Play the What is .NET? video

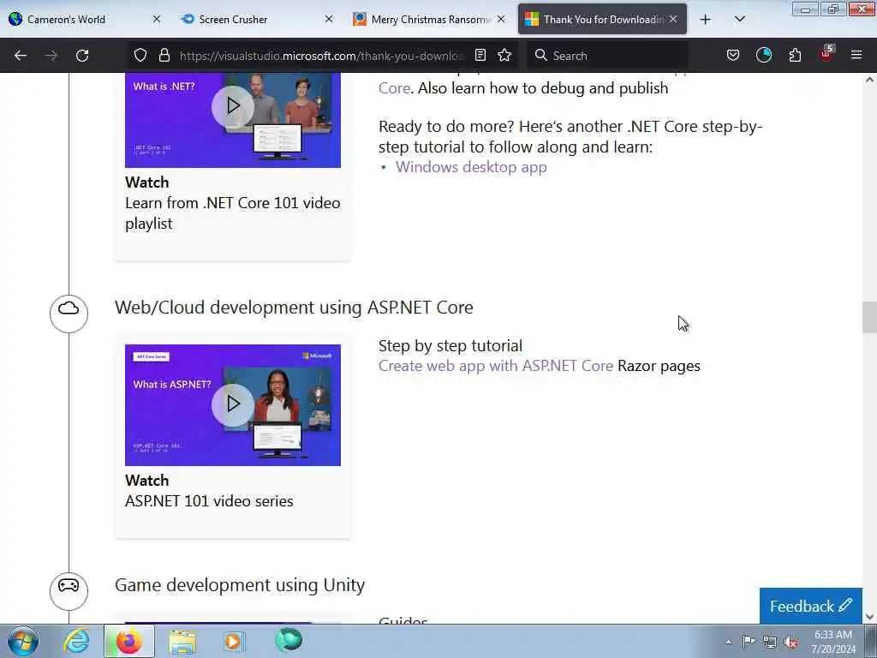pyautogui.click(x=233, y=105)
